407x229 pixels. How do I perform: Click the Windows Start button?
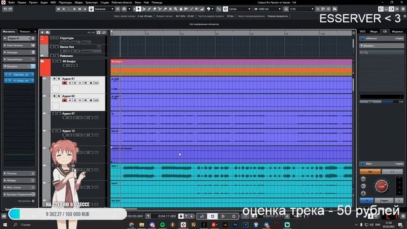click(4, 225)
